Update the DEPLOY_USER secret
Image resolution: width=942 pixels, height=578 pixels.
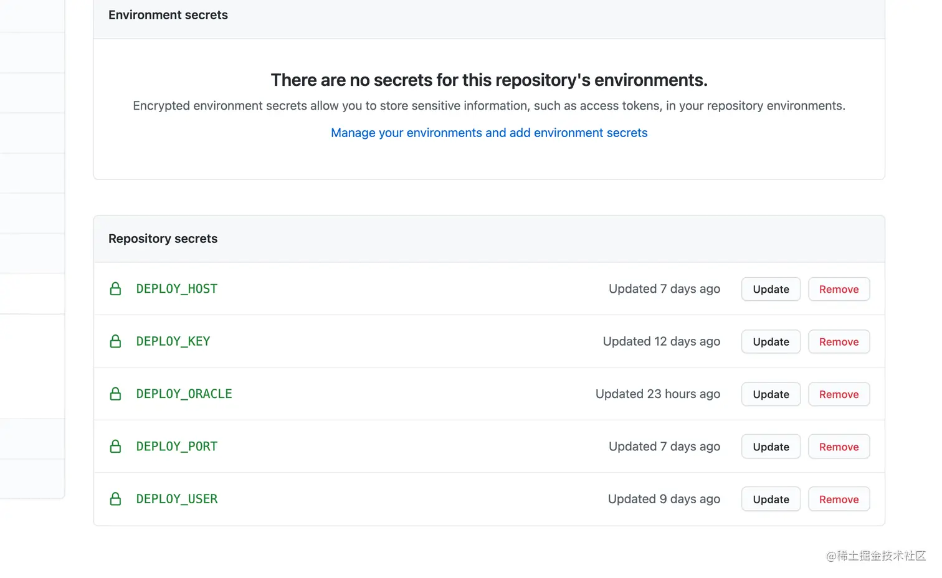pyautogui.click(x=771, y=499)
